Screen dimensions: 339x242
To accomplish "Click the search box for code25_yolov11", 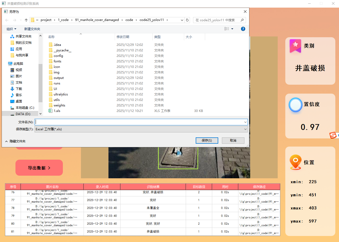I will (x=216, y=20).
